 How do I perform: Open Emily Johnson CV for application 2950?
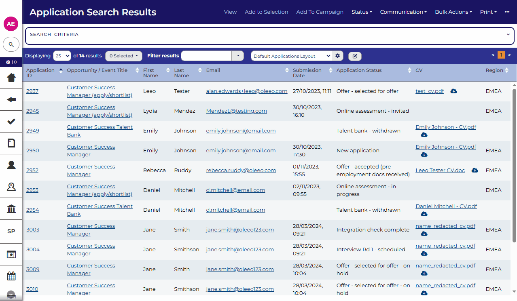click(x=446, y=147)
